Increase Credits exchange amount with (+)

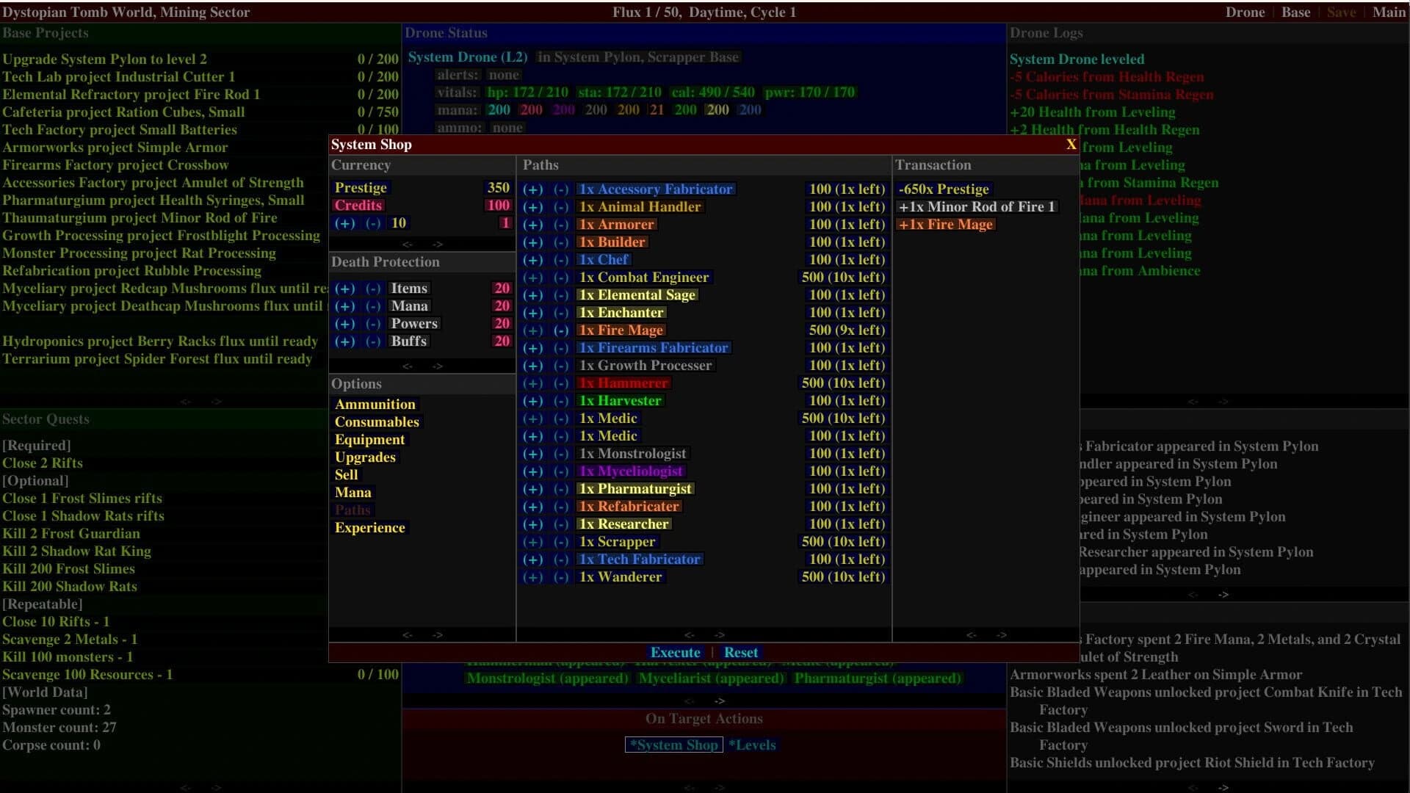[345, 223]
